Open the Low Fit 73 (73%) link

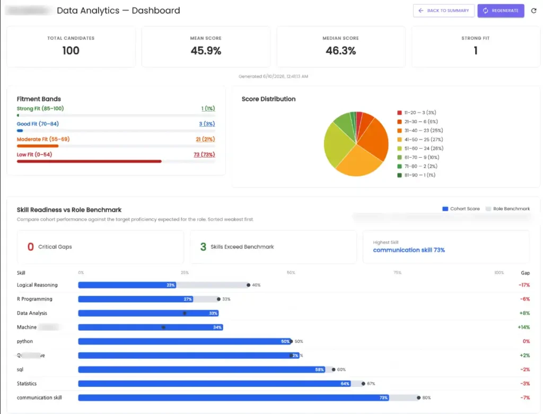[204, 154]
